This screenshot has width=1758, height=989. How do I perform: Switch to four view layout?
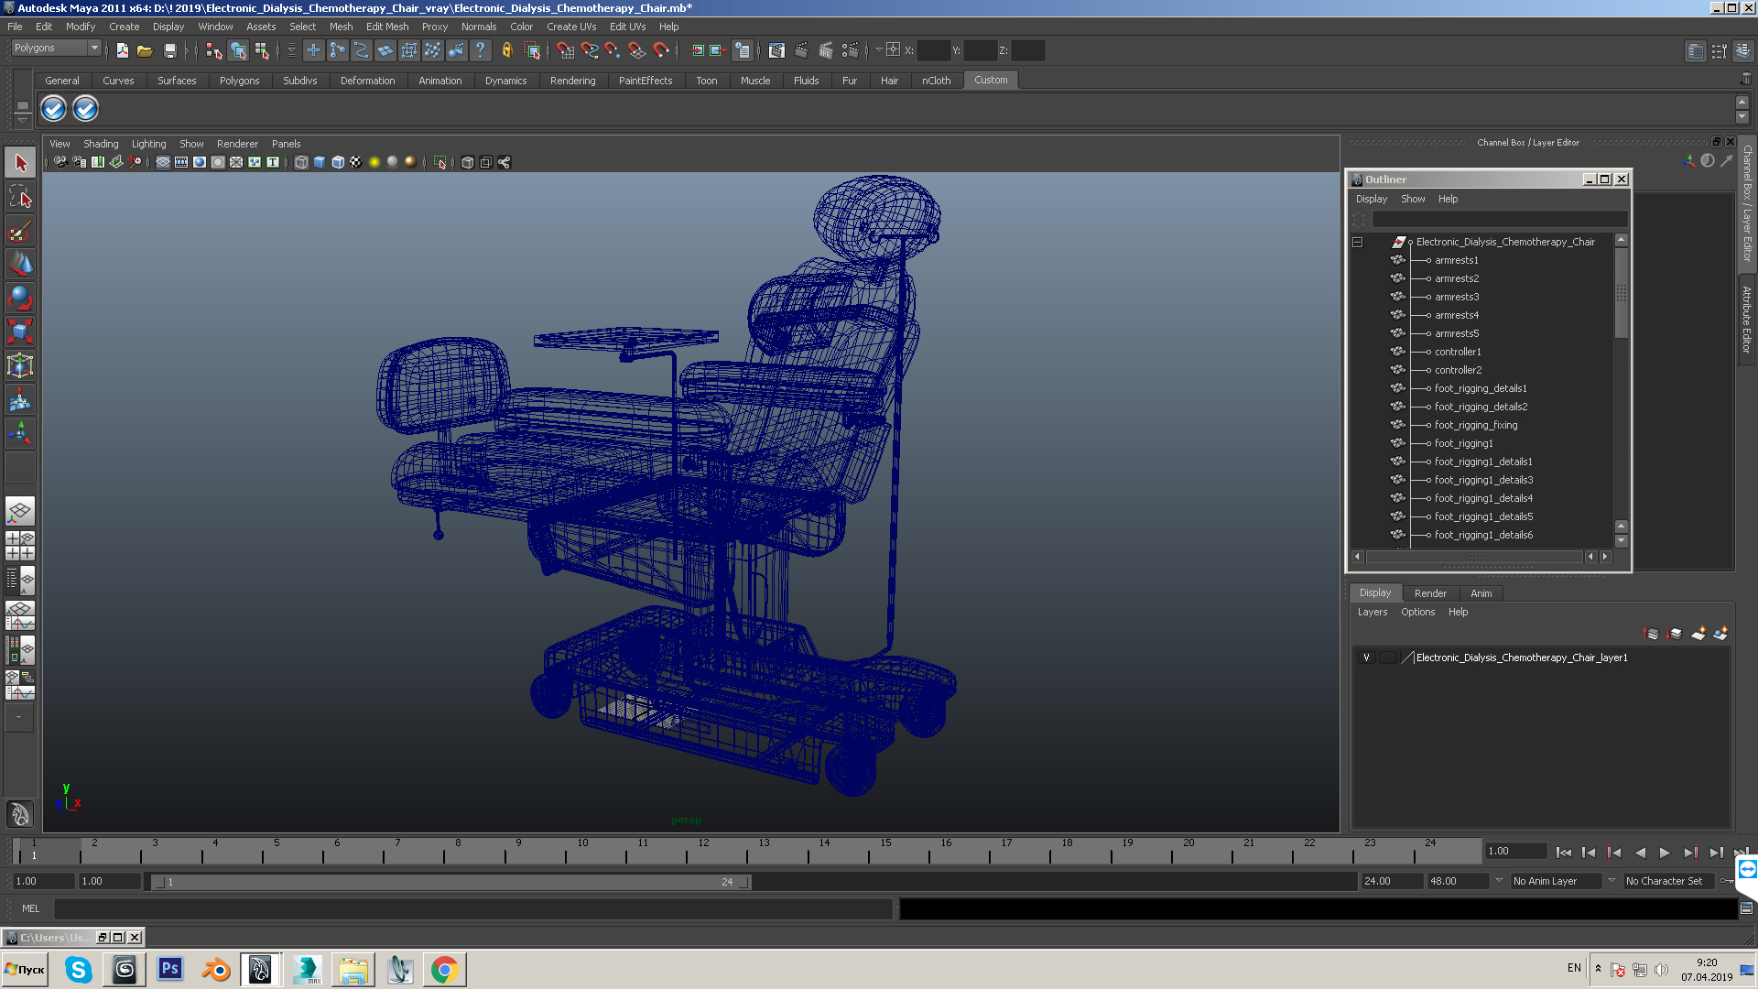pos(20,546)
